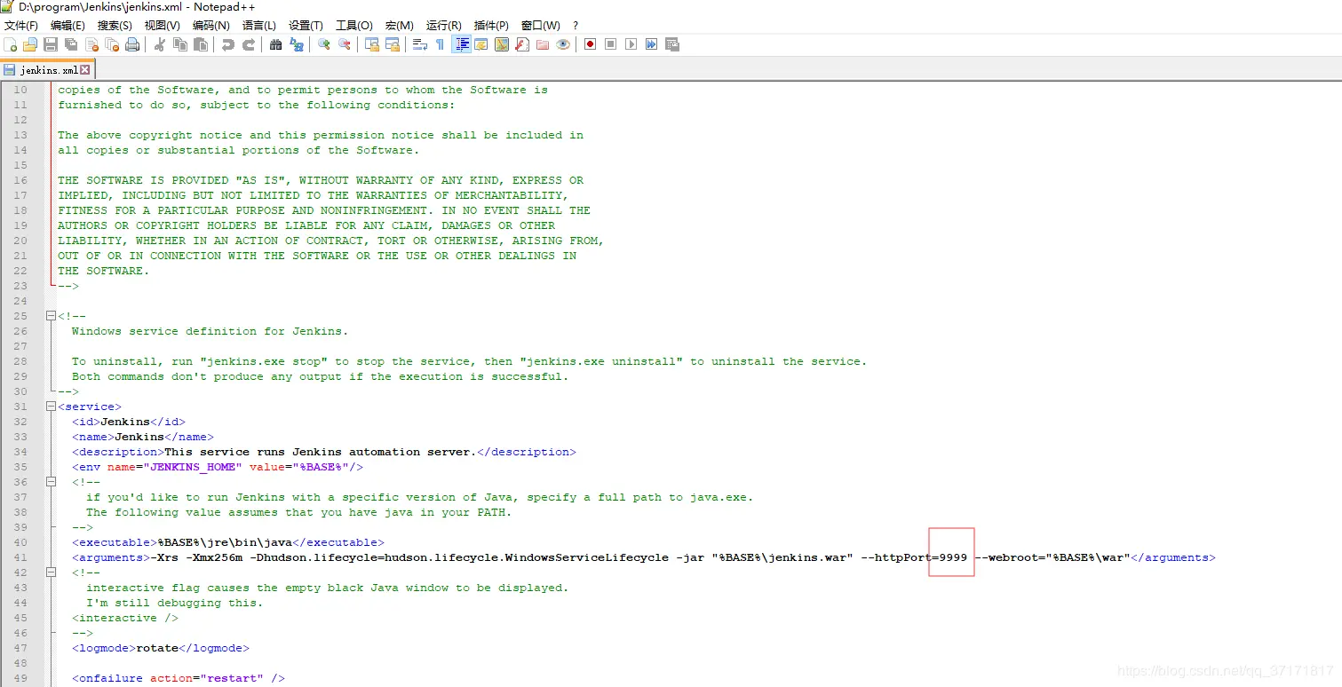
Task: Open the 工具(O) menu
Action: tap(353, 25)
